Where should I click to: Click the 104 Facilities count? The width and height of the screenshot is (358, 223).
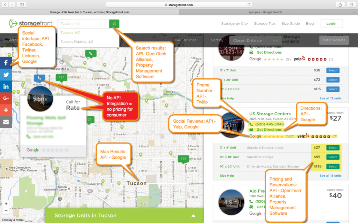[x=185, y=40]
